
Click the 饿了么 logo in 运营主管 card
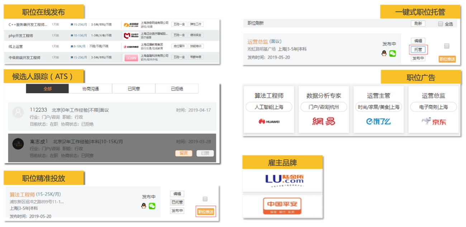coord(378,122)
